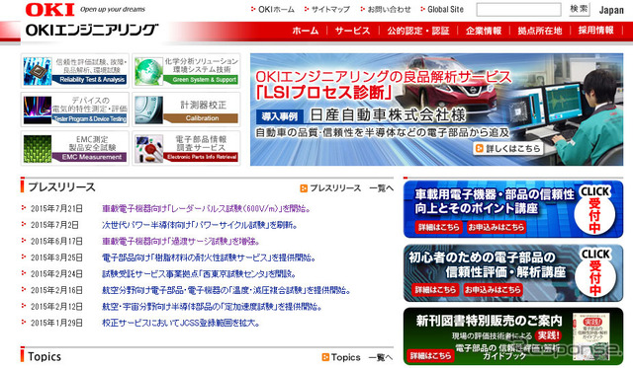Click 詳細はこちら on the 初心者のための banner
The width and height of the screenshot is (633, 368).
(435, 289)
